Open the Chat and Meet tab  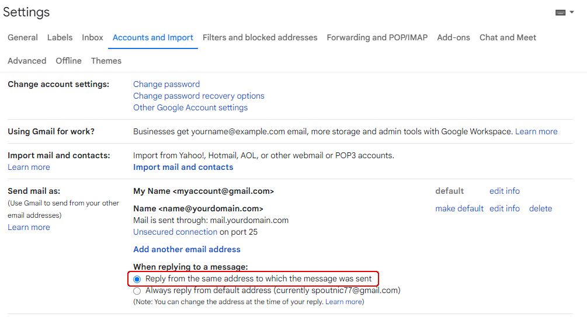[x=508, y=37]
